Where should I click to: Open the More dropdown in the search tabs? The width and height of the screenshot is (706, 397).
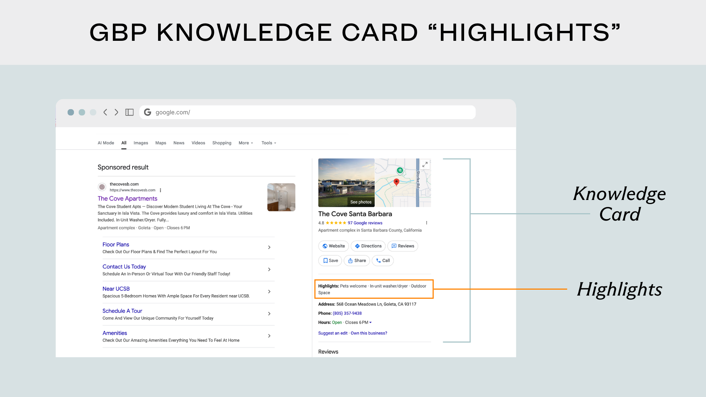(x=245, y=143)
